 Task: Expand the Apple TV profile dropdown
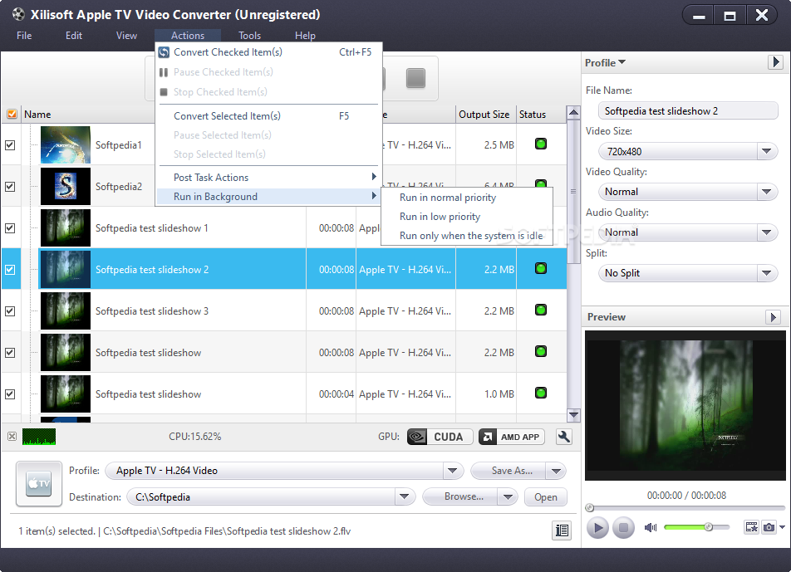pos(453,471)
